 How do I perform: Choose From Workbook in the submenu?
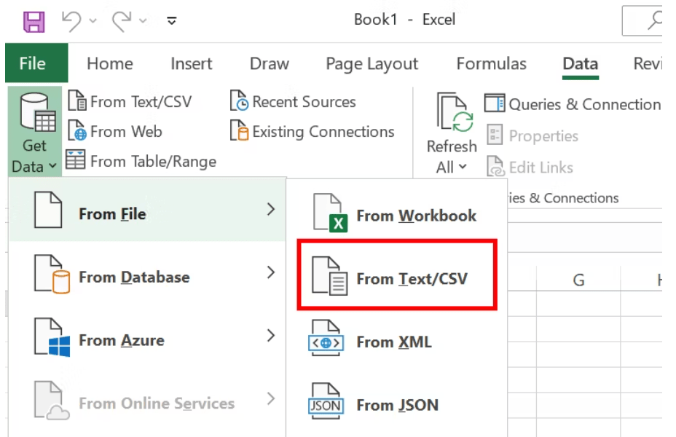[x=396, y=213]
